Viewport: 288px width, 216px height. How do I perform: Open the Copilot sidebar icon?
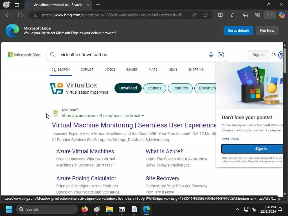point(282,15)
